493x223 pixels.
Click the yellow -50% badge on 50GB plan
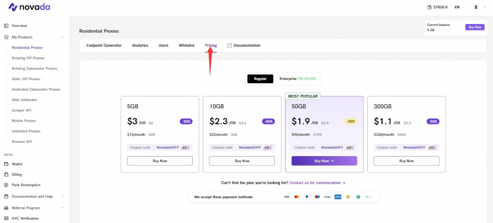point(350,121)
